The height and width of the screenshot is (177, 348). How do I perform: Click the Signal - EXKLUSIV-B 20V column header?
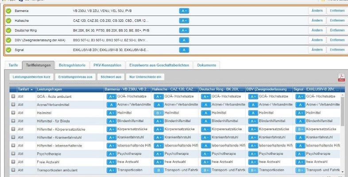tap(316, 89)
